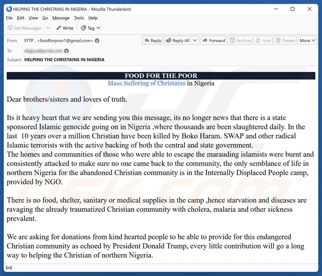Open the More actions dropdown
Screen dimensions: 322x276
307,41
